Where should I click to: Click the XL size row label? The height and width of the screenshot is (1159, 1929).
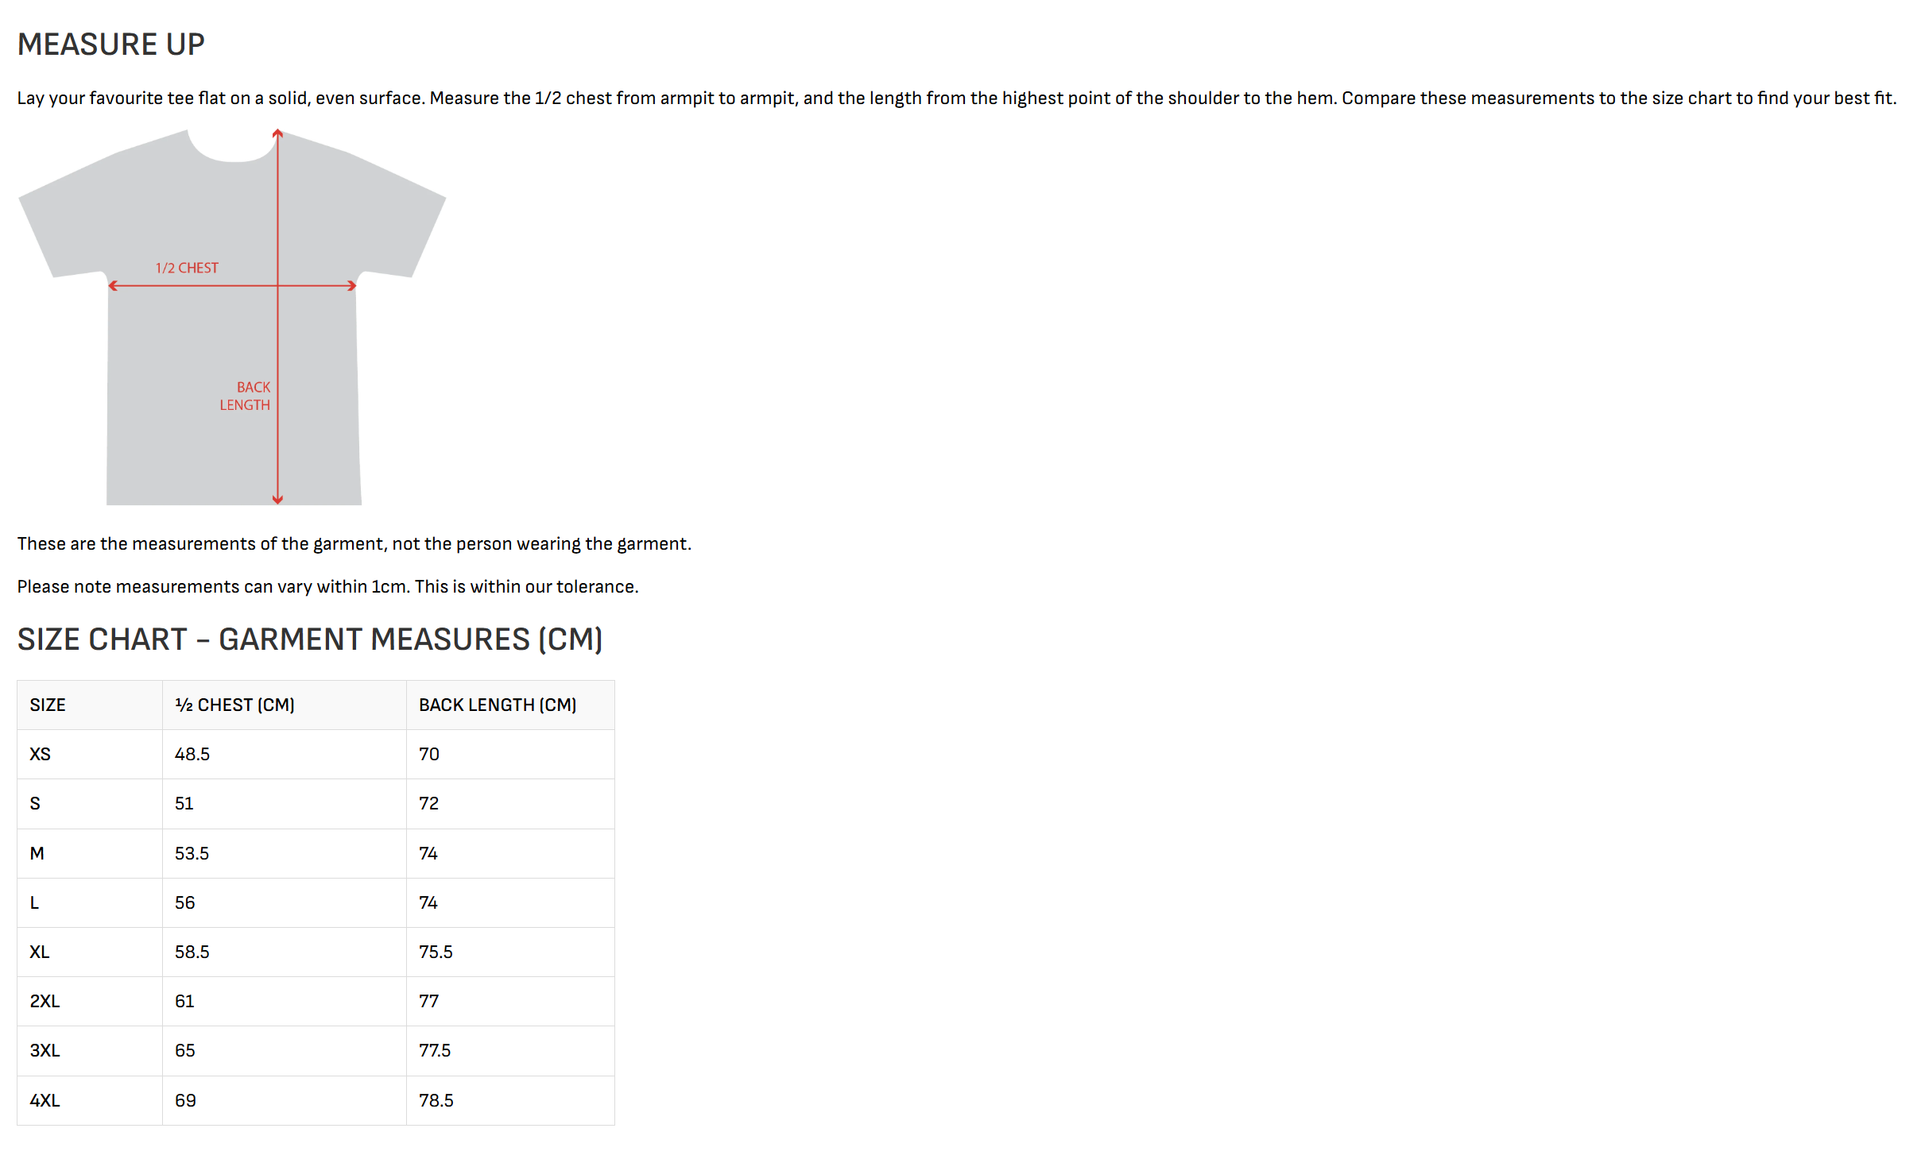pos(40,952)
